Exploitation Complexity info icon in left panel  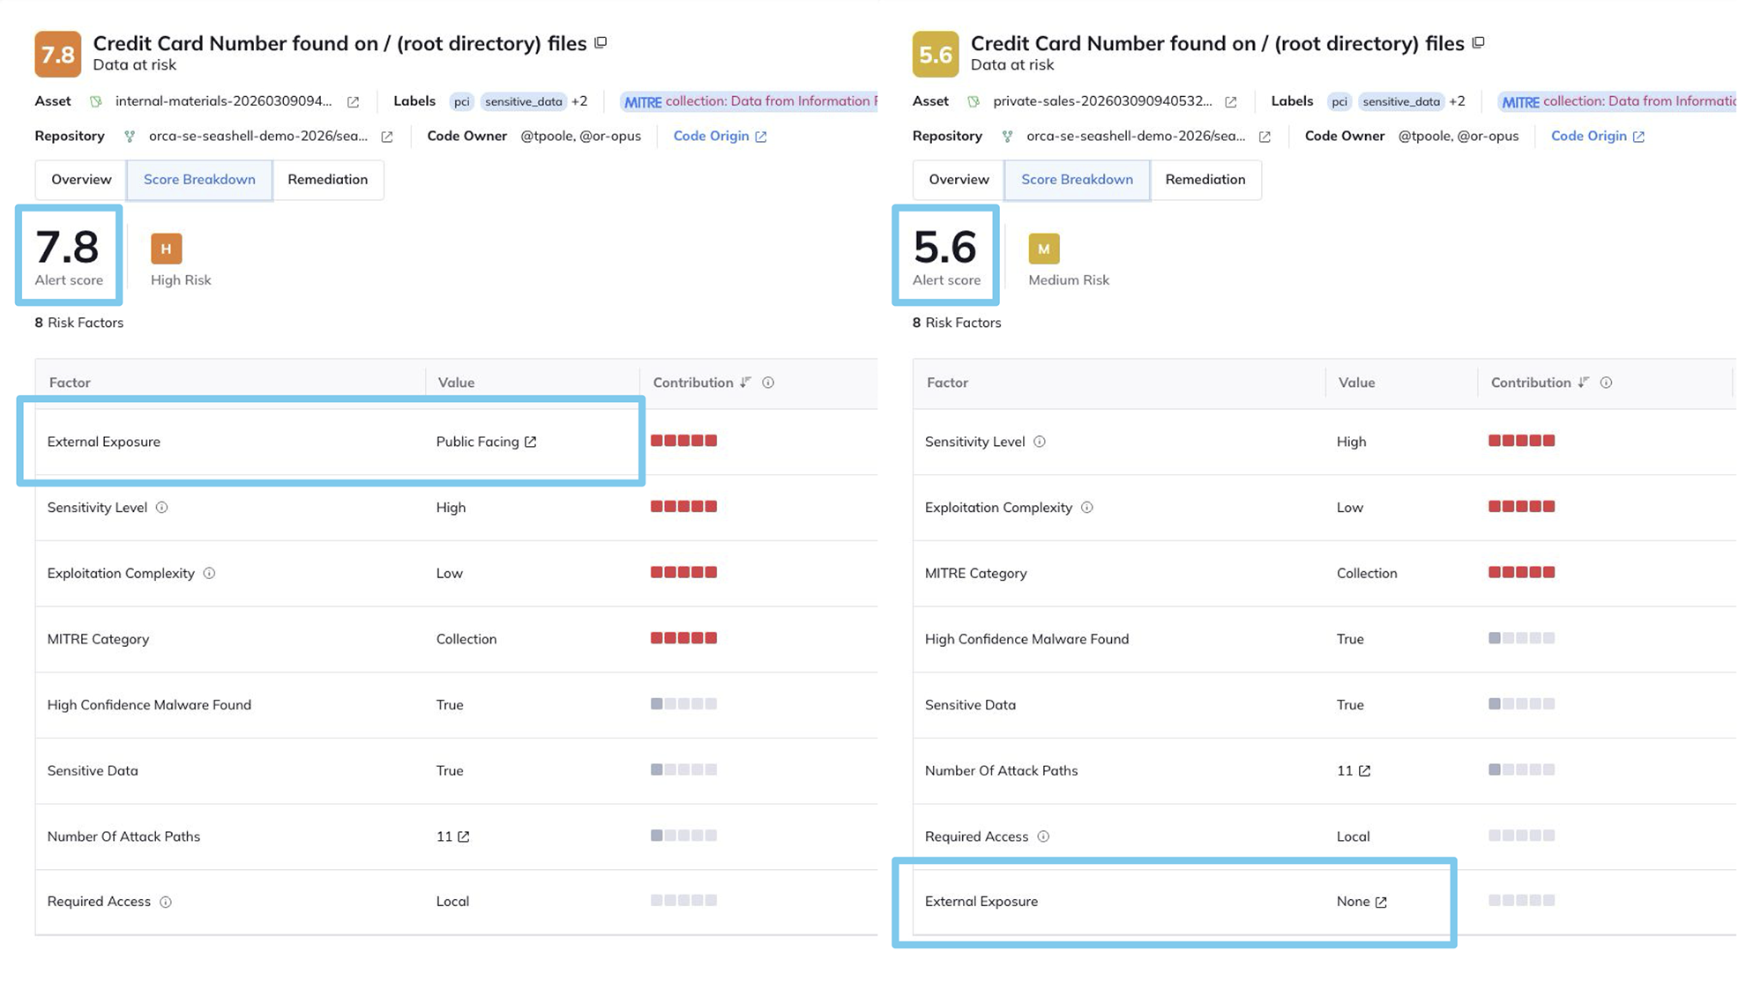pyautogui.click(x=209, y=573)
